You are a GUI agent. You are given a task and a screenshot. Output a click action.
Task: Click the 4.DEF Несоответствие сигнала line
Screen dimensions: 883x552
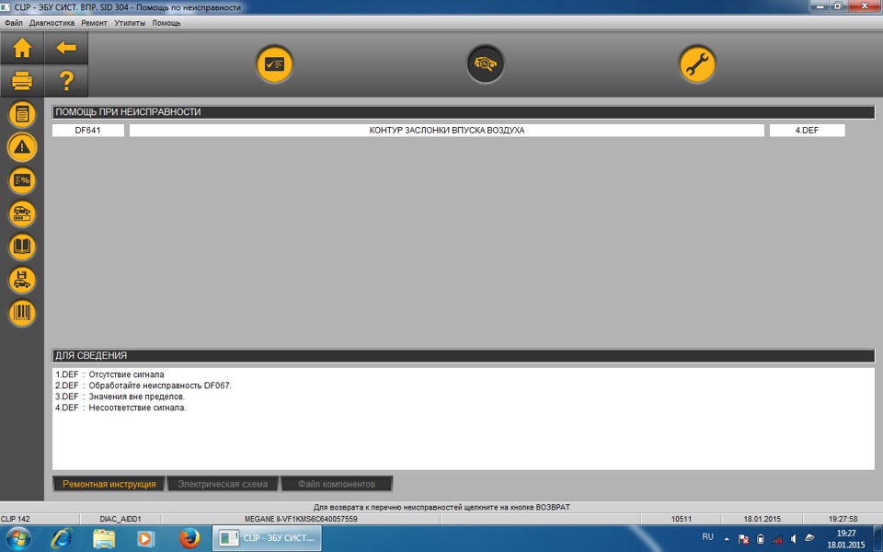pos(120,408)
